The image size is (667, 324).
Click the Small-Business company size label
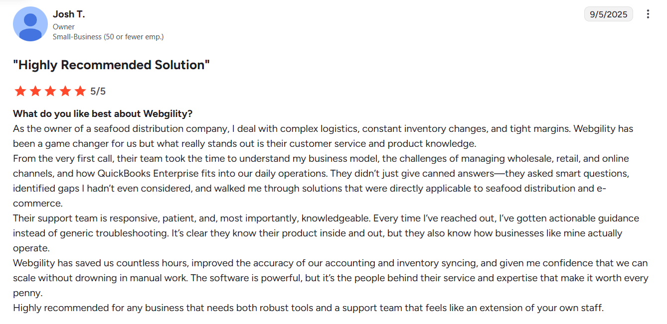click(x=108, y=36)
